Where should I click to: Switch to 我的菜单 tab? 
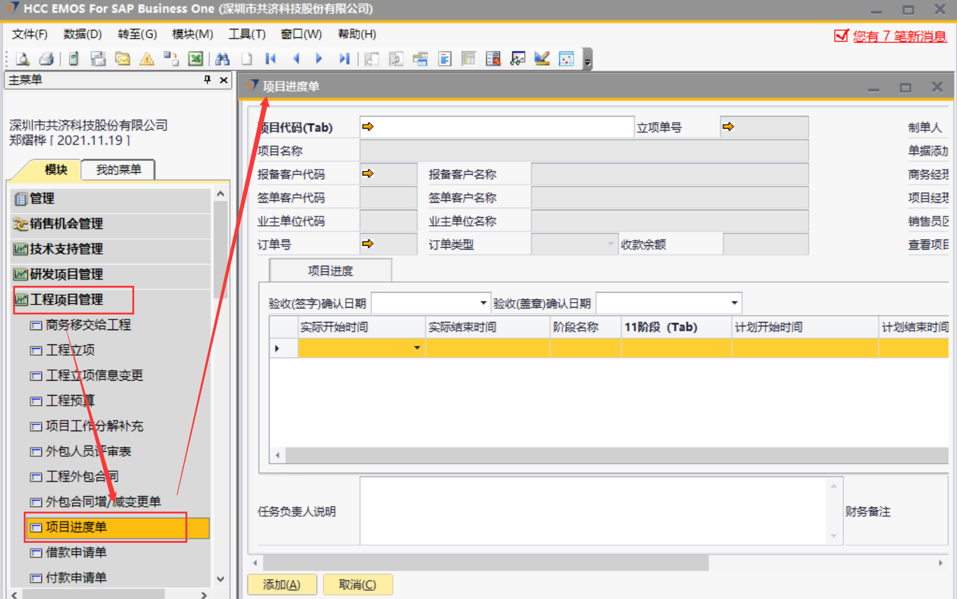pos(118,170)
